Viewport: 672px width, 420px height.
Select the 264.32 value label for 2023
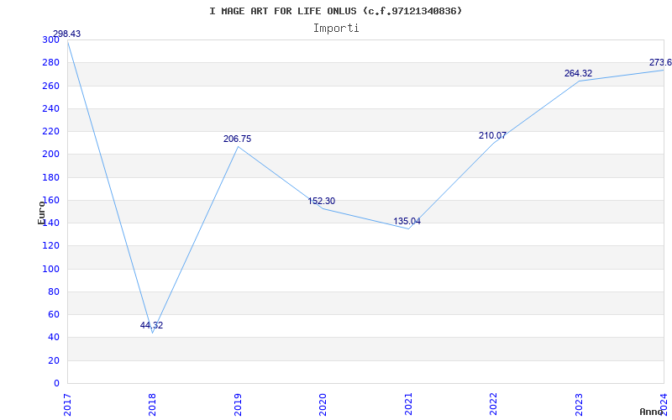[578, 73]
